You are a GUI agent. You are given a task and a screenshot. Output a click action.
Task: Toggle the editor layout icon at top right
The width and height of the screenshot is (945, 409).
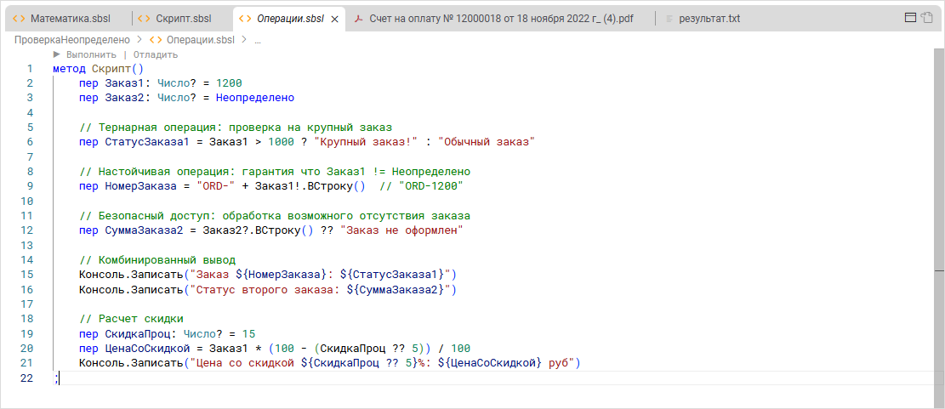tap(910, 18)
